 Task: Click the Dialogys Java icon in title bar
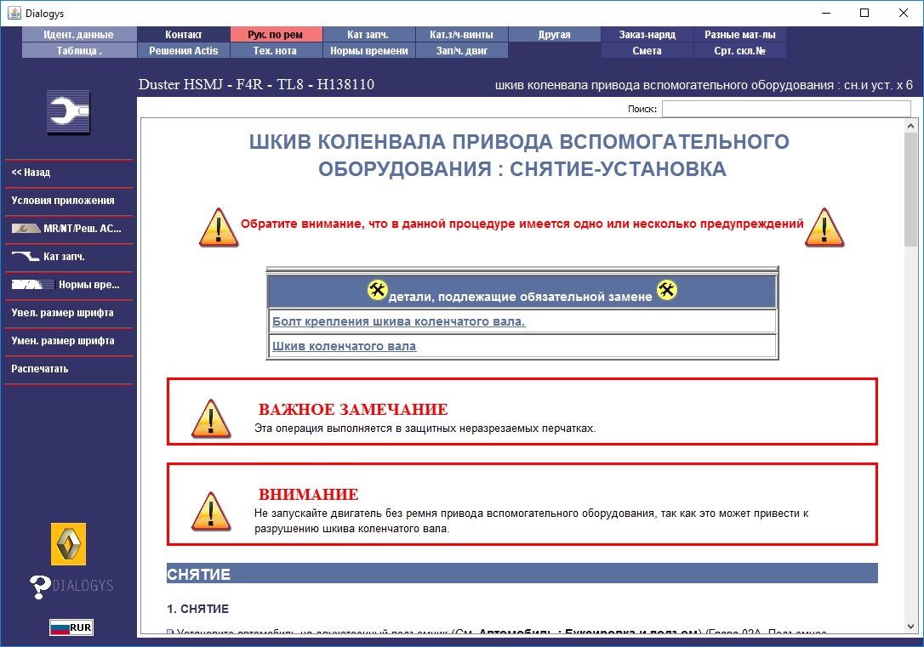click(13, 13)
